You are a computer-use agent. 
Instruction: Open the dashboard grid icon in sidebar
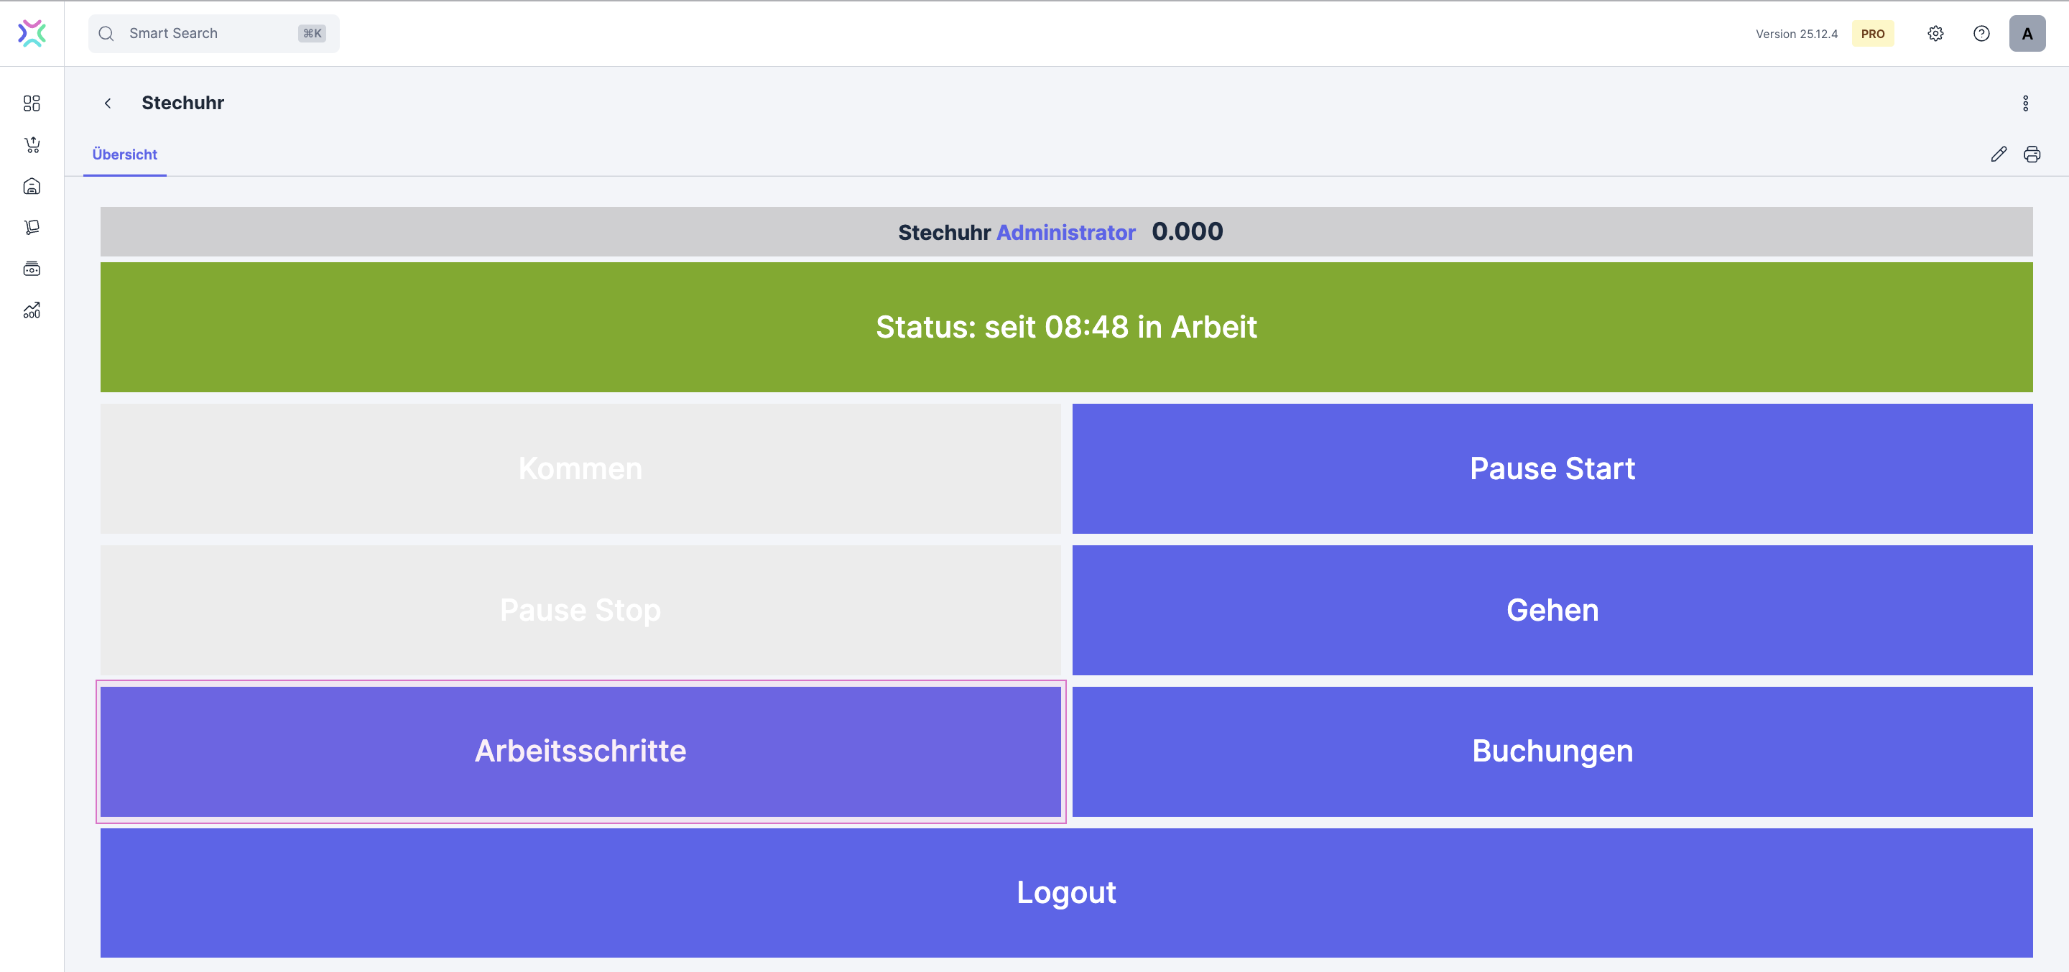coord(32,103)
